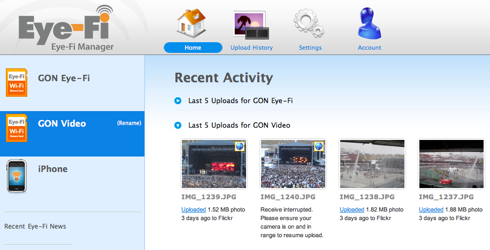
Task: Click Uploaded link under IMG_1237.JPG
Action: click(431, 210)
